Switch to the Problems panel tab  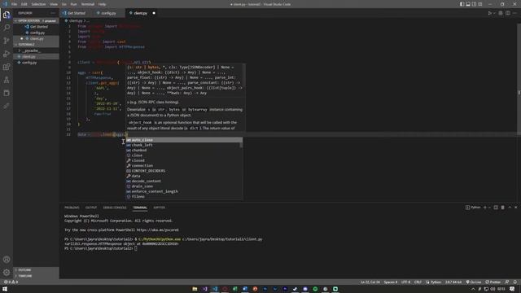coord(72,208)
